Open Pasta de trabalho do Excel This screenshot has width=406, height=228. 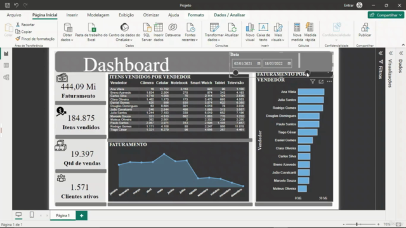[91, 32]
